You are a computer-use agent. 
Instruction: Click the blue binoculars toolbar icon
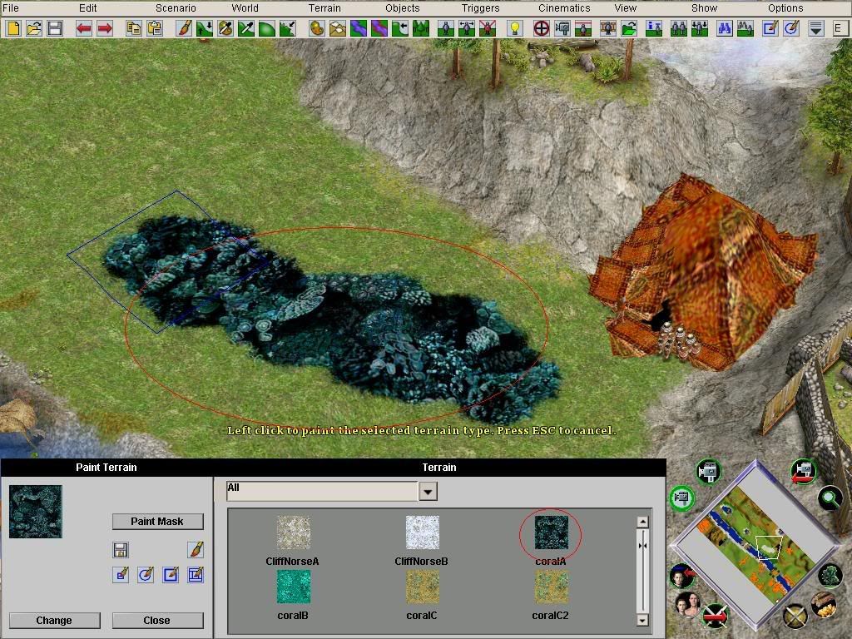tap(725, 28)
